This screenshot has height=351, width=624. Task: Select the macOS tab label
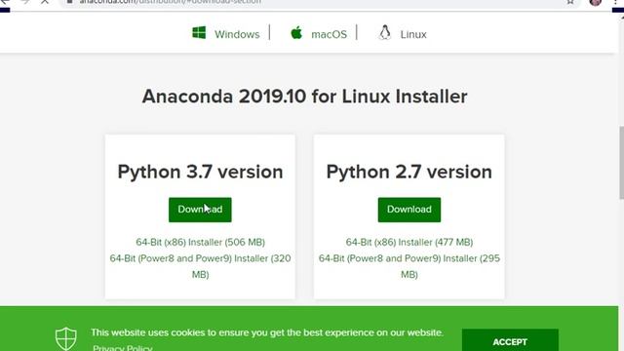[330, 35]
